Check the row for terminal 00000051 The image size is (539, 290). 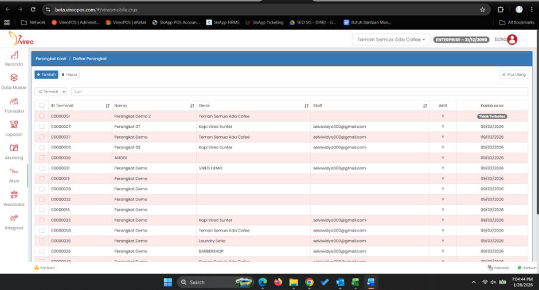[x=42, y=116]
